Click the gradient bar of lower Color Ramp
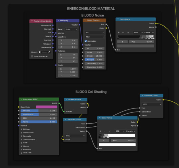The width and height of the screenshot is (179, 168). [x=117, y=135]
